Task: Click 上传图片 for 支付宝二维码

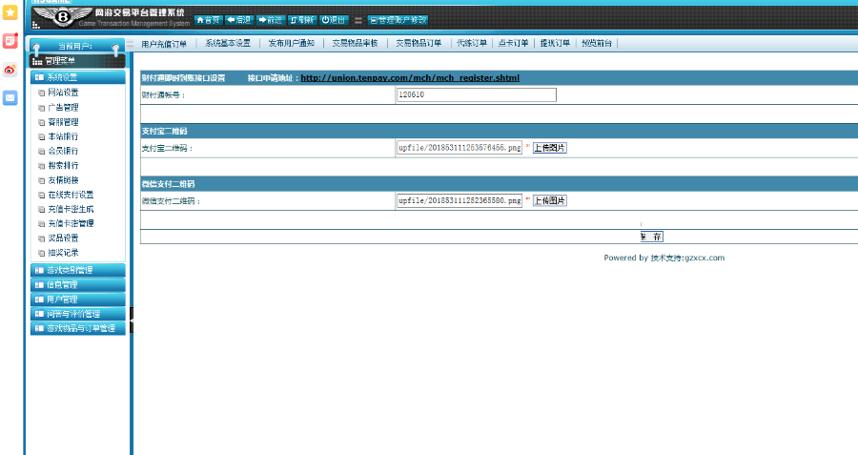Action: coord(550,148)
